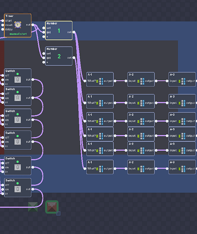Toggle the topmost Switch node's switch icon
The image size is (197, 234).
click(x=18, y=80)
